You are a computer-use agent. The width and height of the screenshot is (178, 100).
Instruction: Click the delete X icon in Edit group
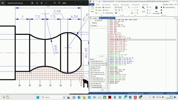coord(137,7)
